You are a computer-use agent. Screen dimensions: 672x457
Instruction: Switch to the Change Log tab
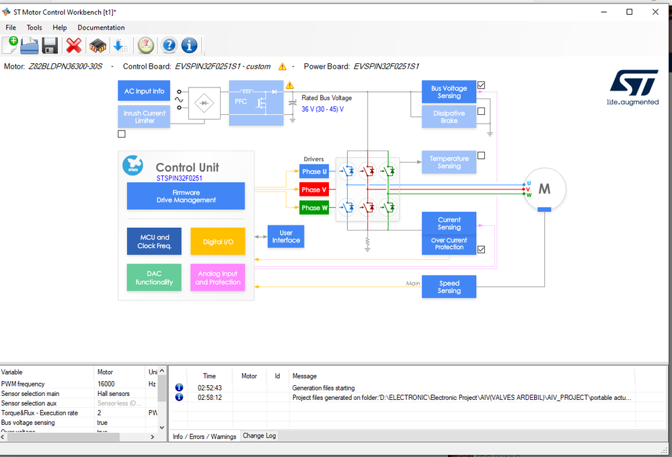point(259,435)
